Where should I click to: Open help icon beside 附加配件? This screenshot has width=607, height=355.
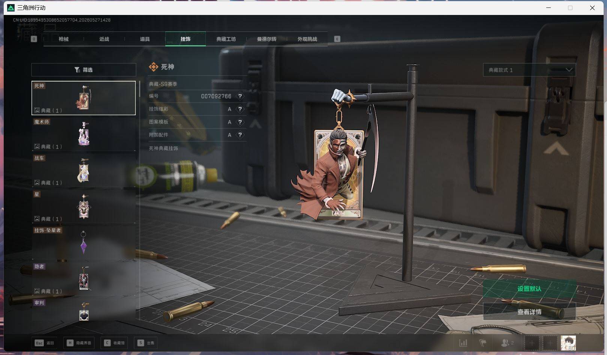point(240,135)
